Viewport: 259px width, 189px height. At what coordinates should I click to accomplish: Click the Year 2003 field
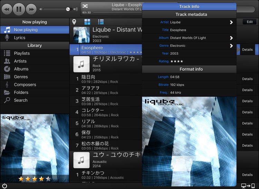(x=189, y=53)
